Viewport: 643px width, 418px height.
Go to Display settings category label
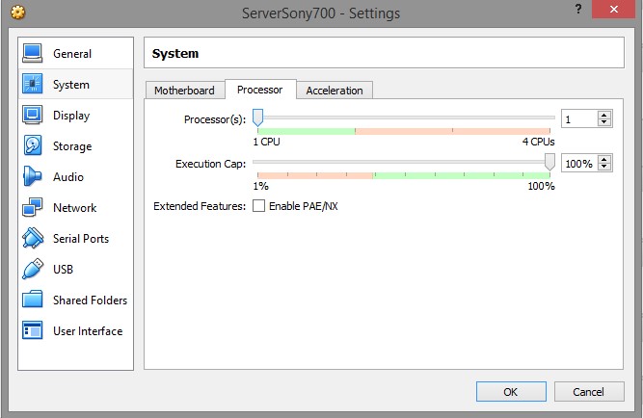71,116
